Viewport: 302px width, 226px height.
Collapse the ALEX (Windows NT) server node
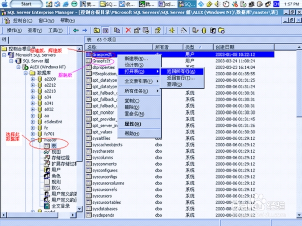point(18,67)
